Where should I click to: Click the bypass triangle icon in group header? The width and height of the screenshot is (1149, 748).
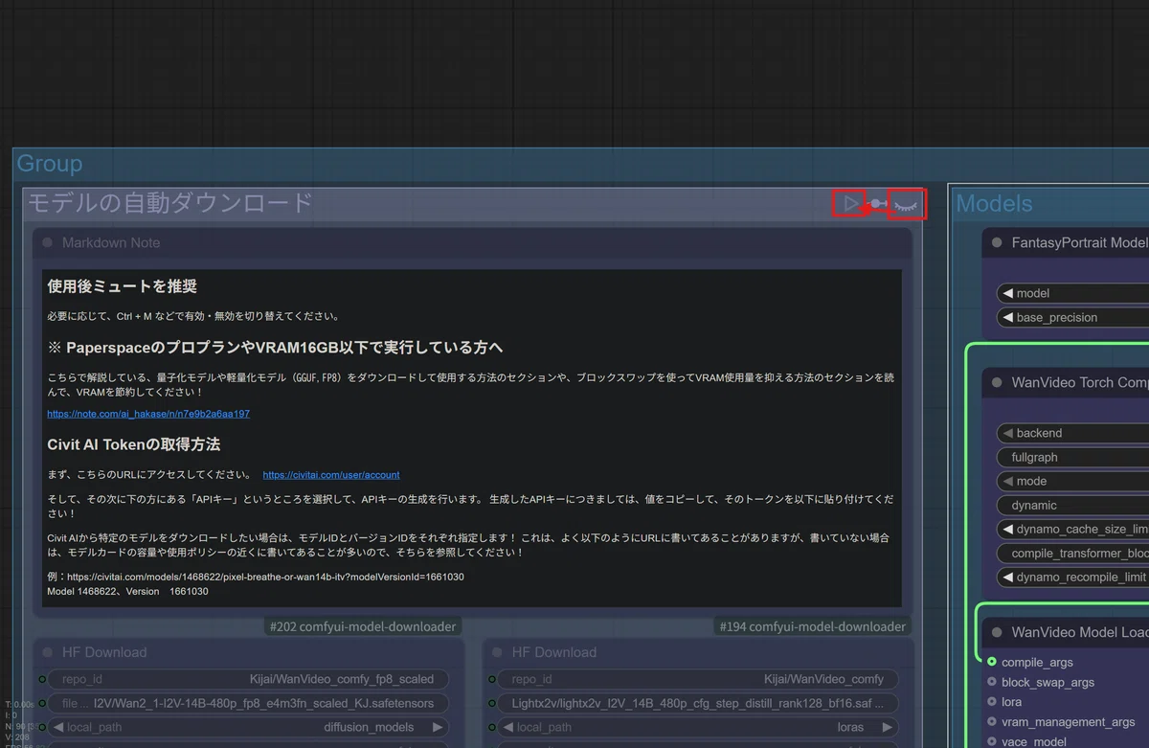pyautogui.click(x=850, y=203)
